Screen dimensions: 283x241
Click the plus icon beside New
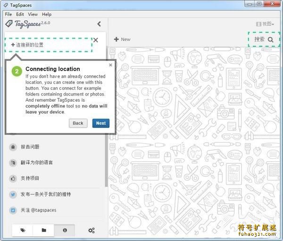(x=117, y=39)
